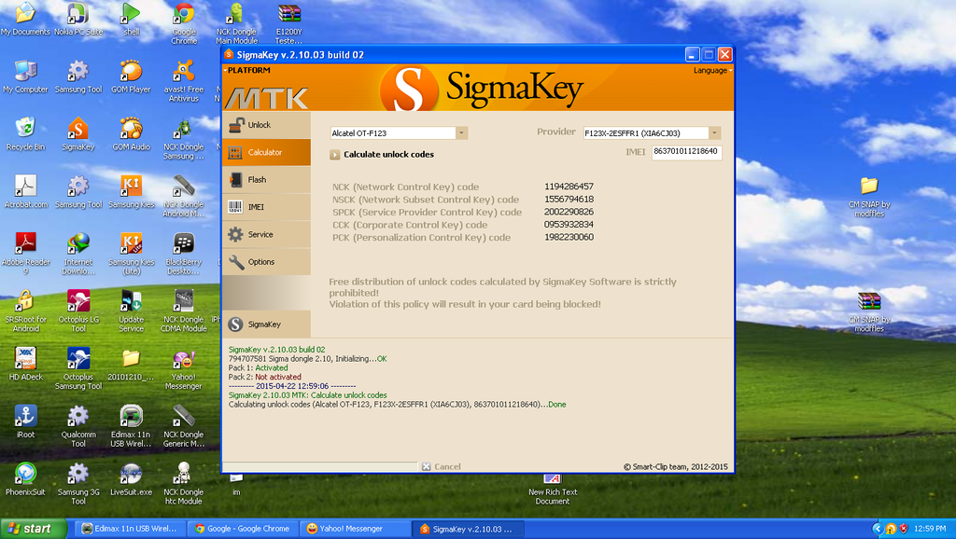Click the Recycle Bin icon
This screenshot has height=539, width=956.
[x=25, y=131]
